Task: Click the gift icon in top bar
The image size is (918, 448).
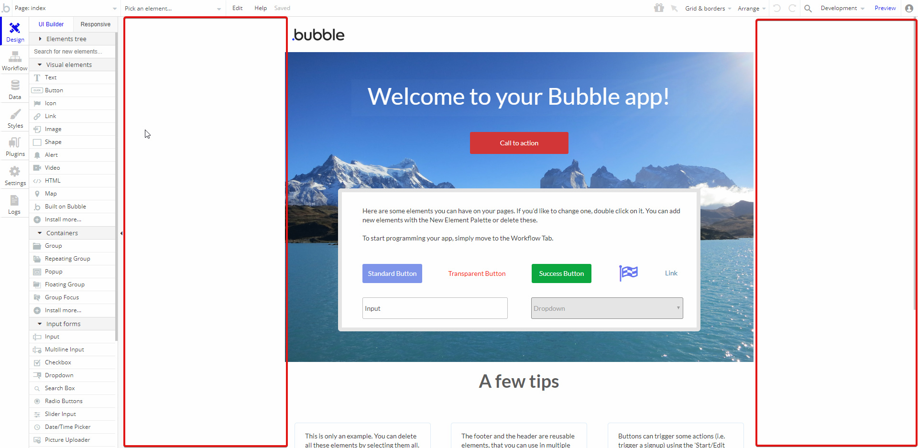Action: pyautogui.click(x=659, y=8)
